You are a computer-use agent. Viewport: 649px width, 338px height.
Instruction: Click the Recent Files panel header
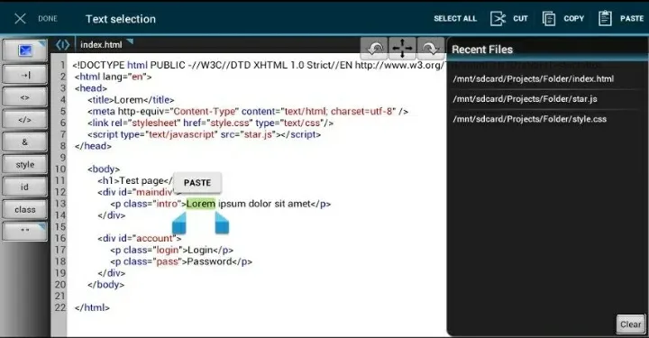point(481,50)
